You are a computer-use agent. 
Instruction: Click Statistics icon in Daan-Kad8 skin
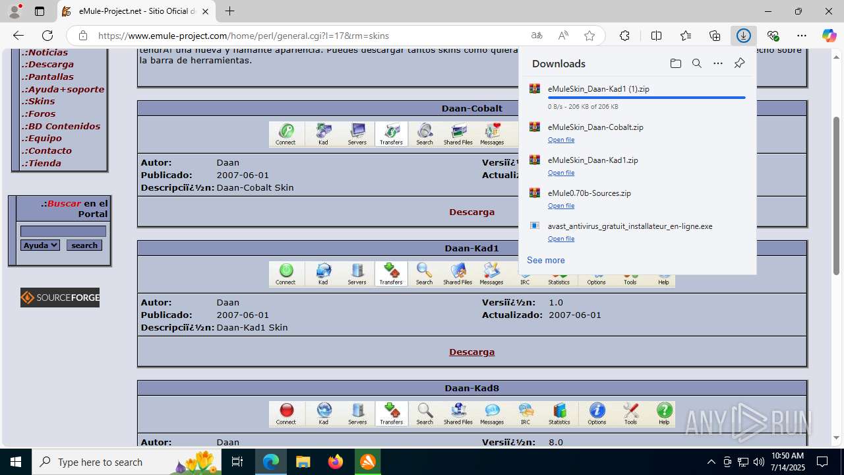[x=559, y=414]
